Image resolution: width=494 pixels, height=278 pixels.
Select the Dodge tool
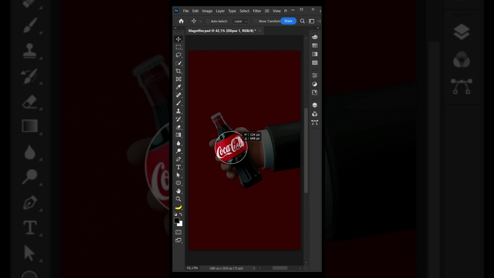pos(178,151)
